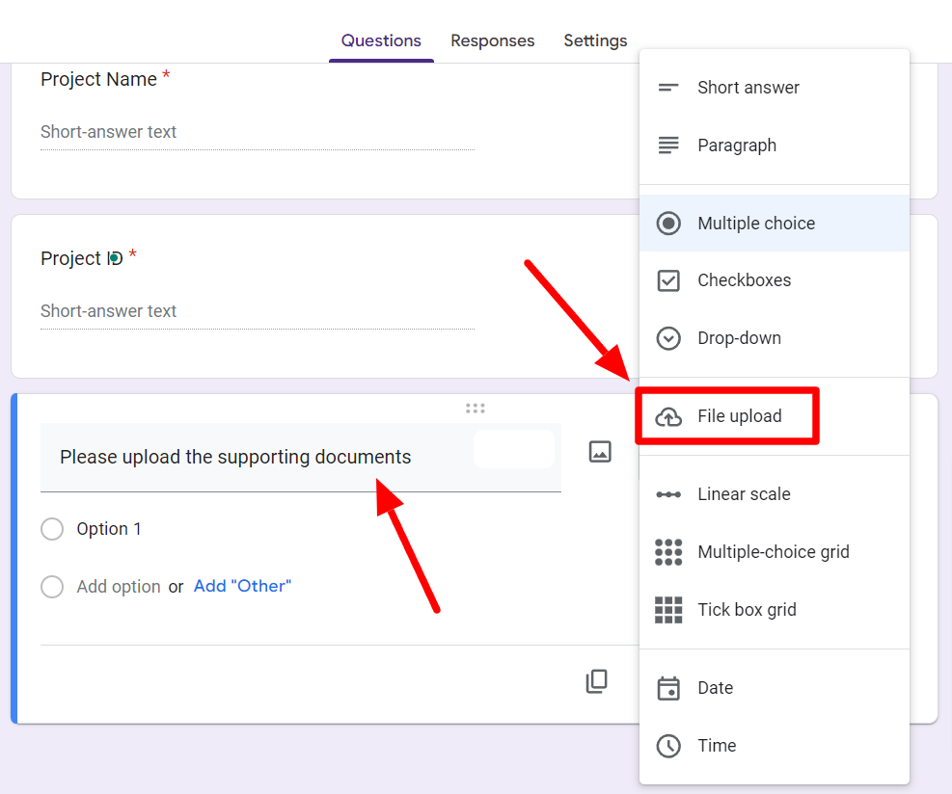Click the drop-down chevron circle icon

(x=668, y=338)
